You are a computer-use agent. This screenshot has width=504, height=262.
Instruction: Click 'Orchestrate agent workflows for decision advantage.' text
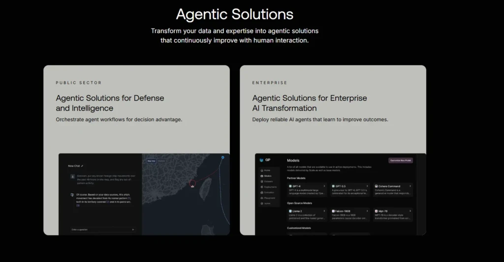coord(119,120)
